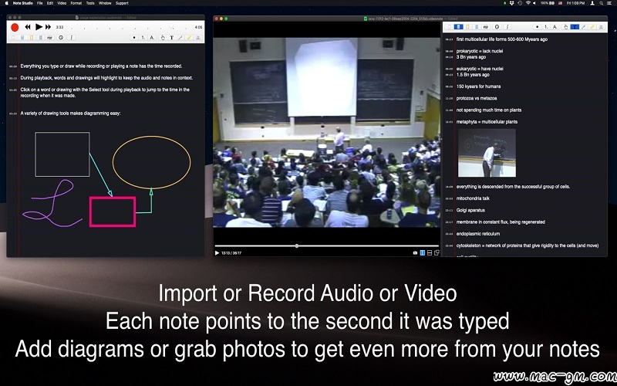The image size is (617, 386).
Task: Click the 'endoplasmic reticulum' note
Action: click(478, 234)
